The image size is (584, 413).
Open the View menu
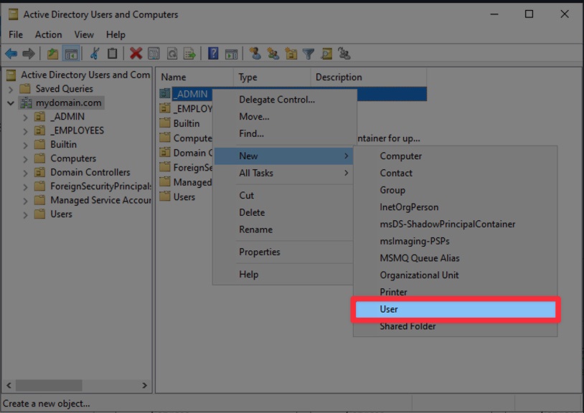(x=84, y=34)
